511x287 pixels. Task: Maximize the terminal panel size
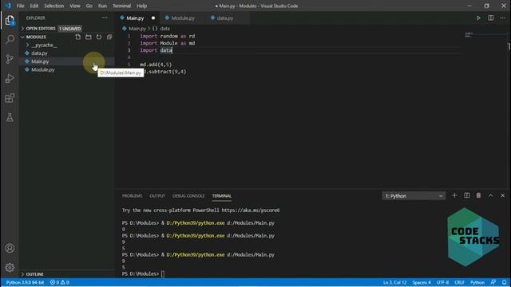click(490, 195)
